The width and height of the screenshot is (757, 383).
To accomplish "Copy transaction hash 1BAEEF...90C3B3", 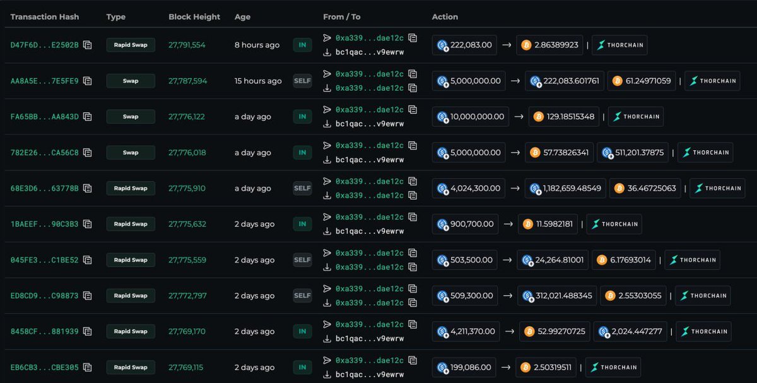I will point(88,224).
